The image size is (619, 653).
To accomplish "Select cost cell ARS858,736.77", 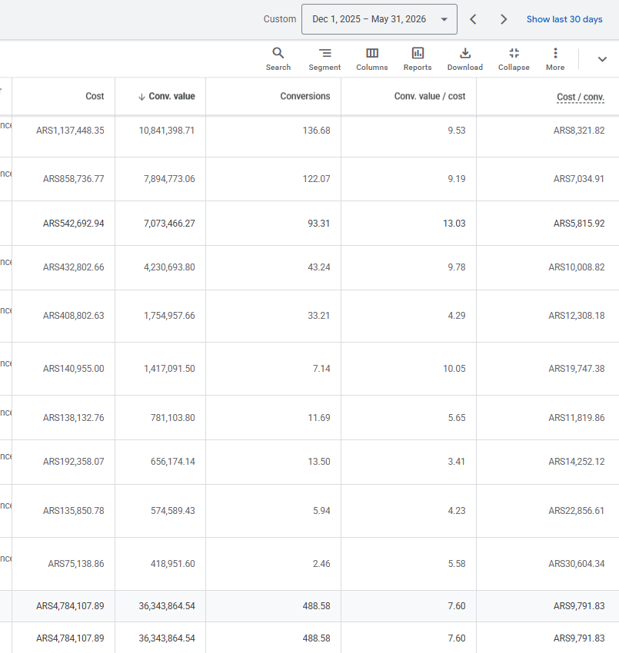I will point(73,179).
